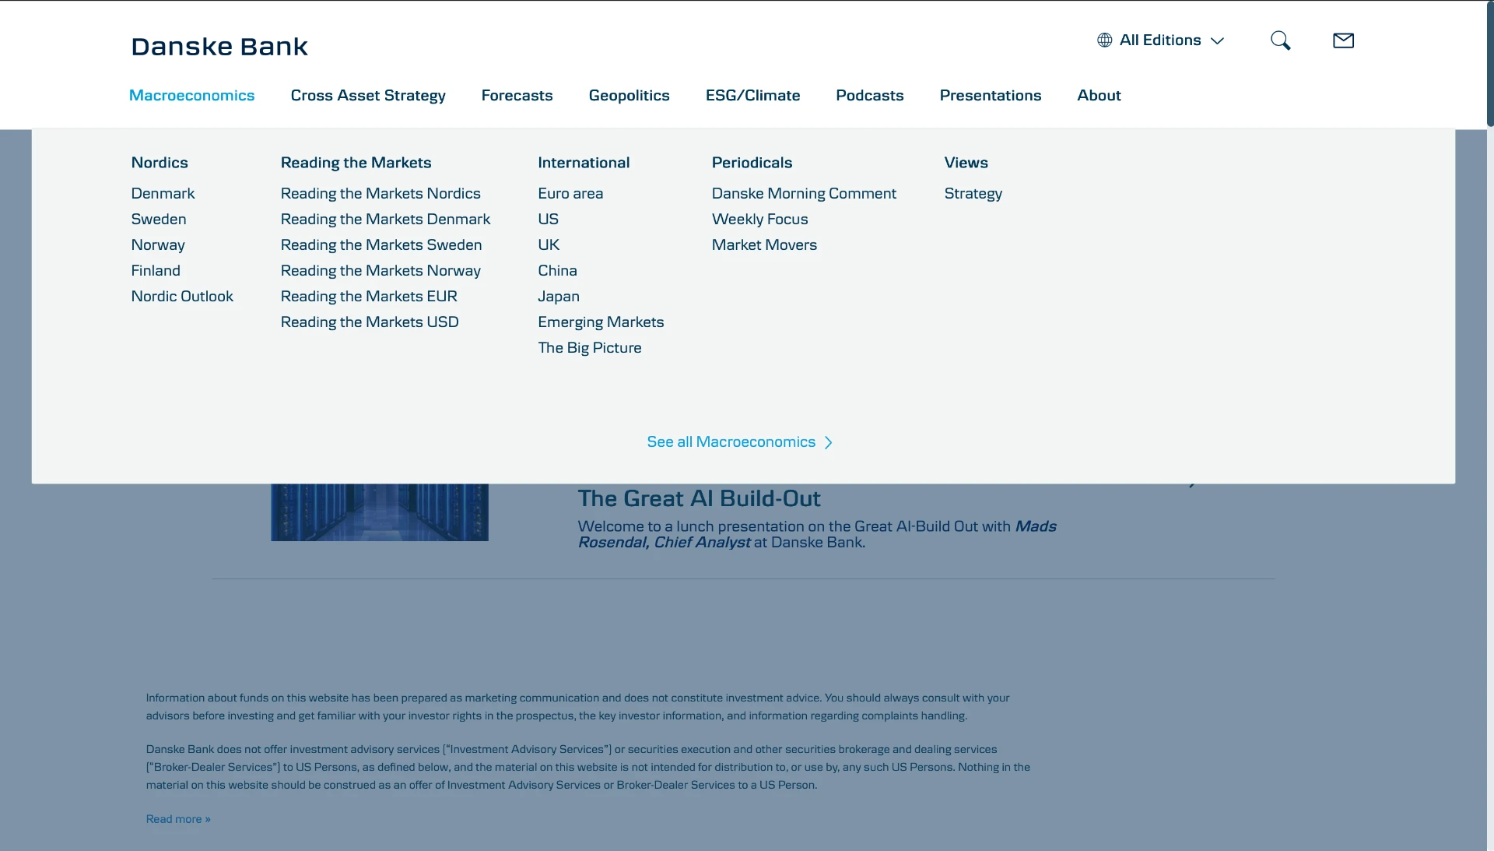
Task: Open the Cross Asset Strategy menu
Action: click(368, 95)
